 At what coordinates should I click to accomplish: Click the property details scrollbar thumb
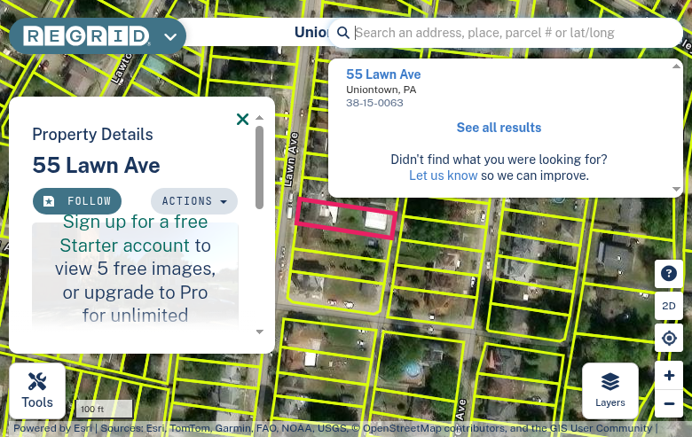pyautogui.click(x=259, y=168)
